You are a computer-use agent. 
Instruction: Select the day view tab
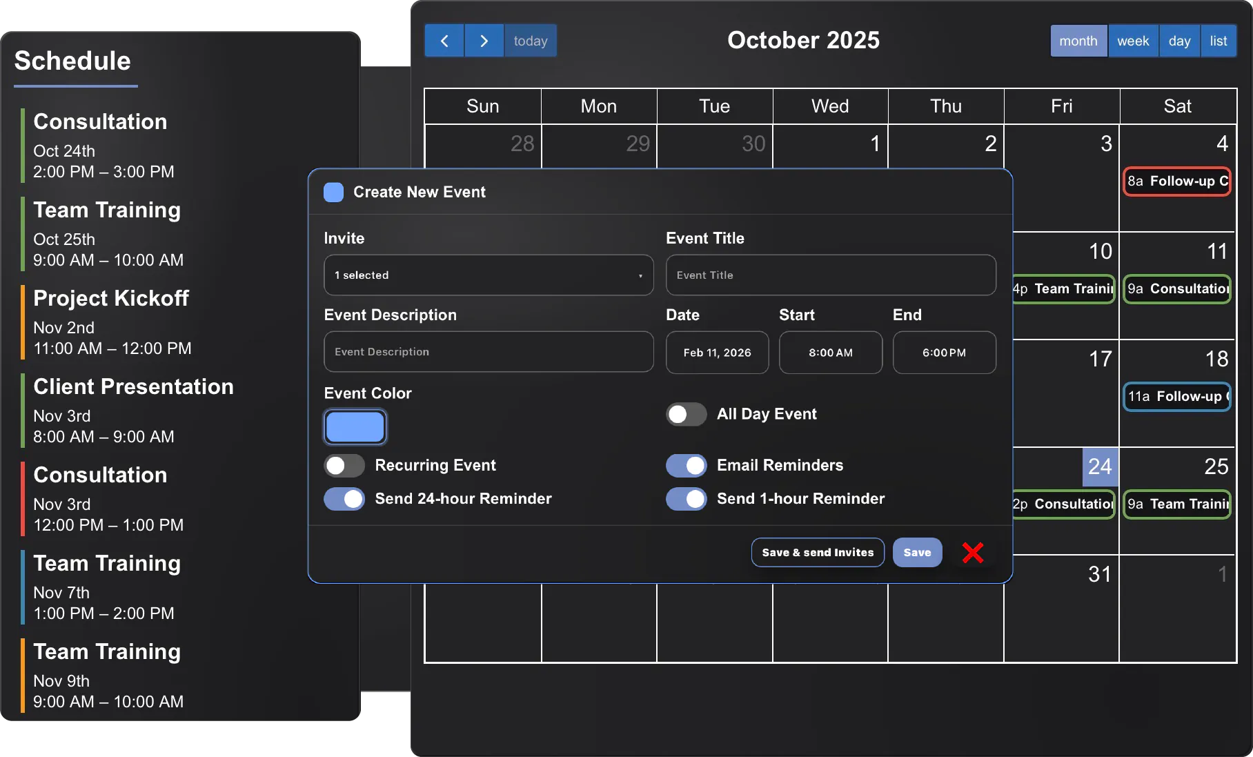[x=1178, y=41]
